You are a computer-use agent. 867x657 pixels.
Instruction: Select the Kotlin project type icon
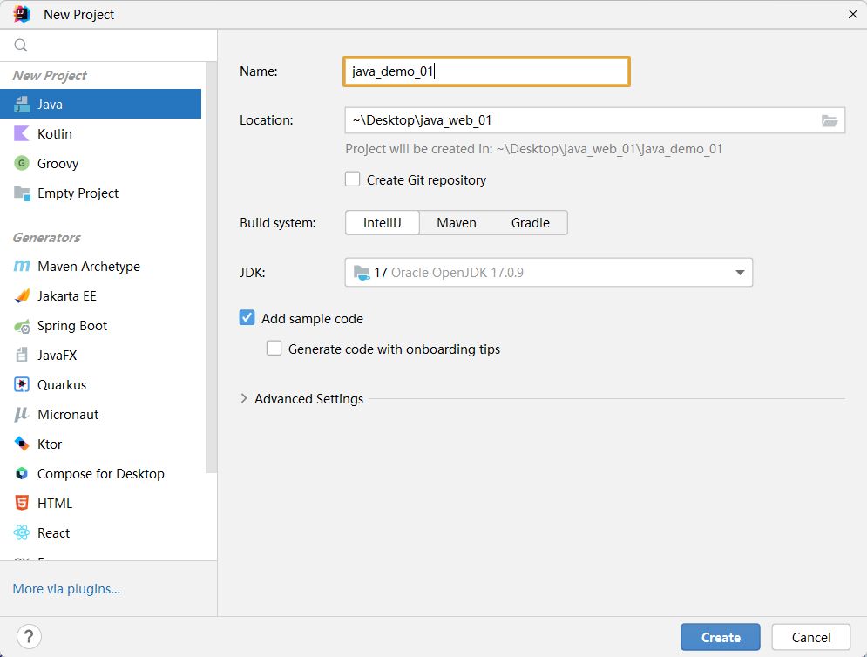point(21,134)
